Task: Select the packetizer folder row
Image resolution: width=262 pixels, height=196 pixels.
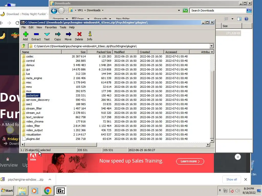Action: (x=115, y=95)
